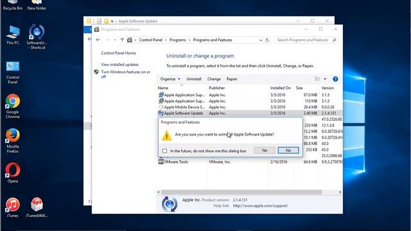The width and height of the screenshot is (411, 231).
Task: Launch Mozilla Firefox from the desktop
Action: 13,141
